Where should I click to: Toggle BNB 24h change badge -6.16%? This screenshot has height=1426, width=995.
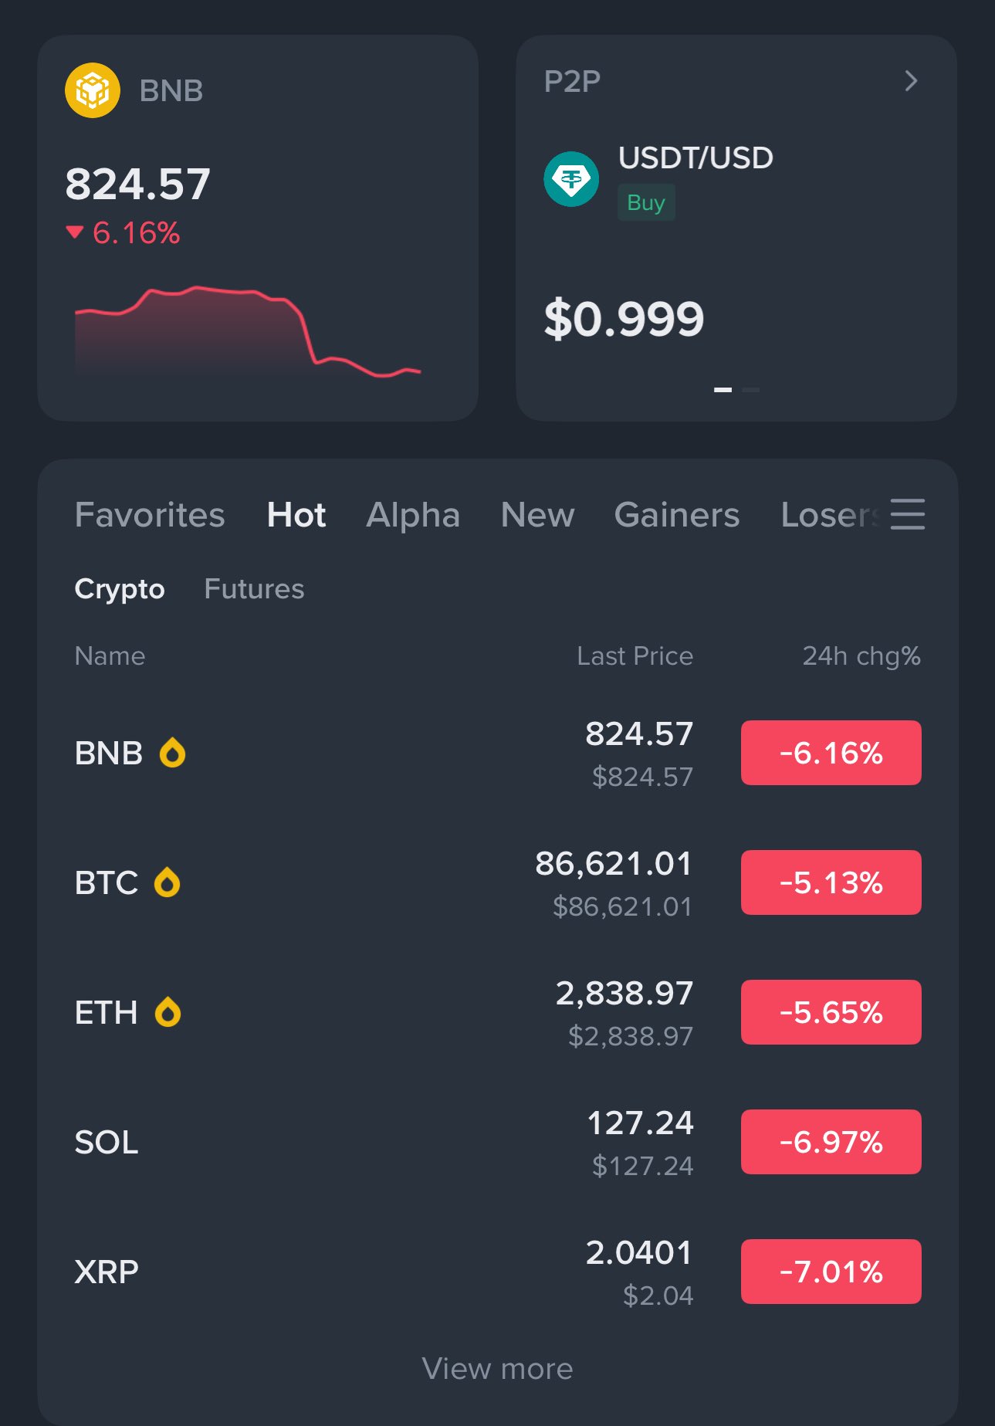(831, 753)
